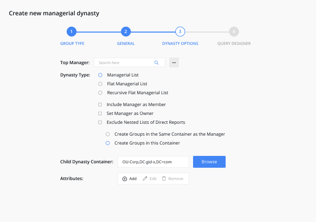Image resolution: width=316 pixels, height=222 pixels.
Task: Enable Include Manager as Member checkbox
Action: click(x=100, y=105)
